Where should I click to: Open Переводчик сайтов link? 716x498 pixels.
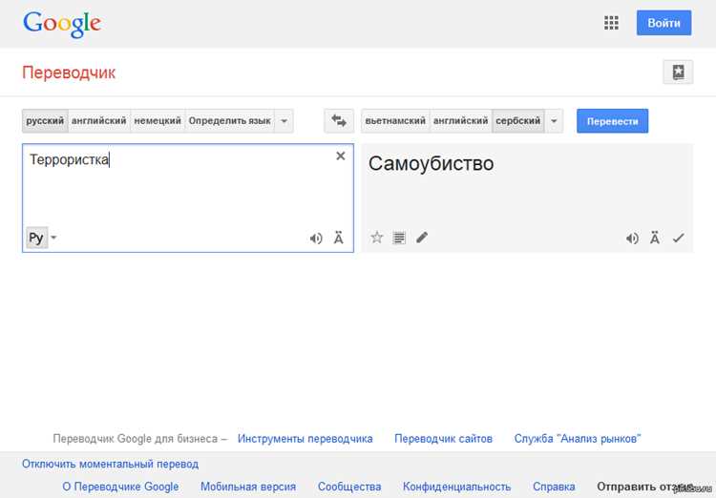(x=443, y=439)
